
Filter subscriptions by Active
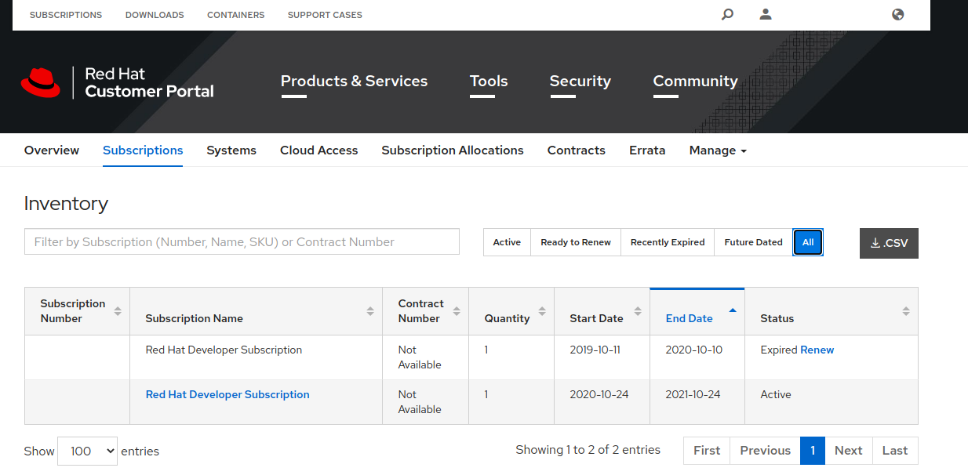click(x=507, y=242)
